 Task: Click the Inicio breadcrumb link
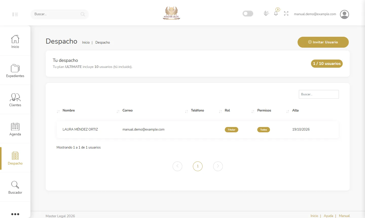[86, 43]
